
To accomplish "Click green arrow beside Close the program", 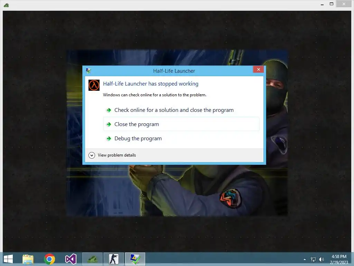I will point(109,124).
